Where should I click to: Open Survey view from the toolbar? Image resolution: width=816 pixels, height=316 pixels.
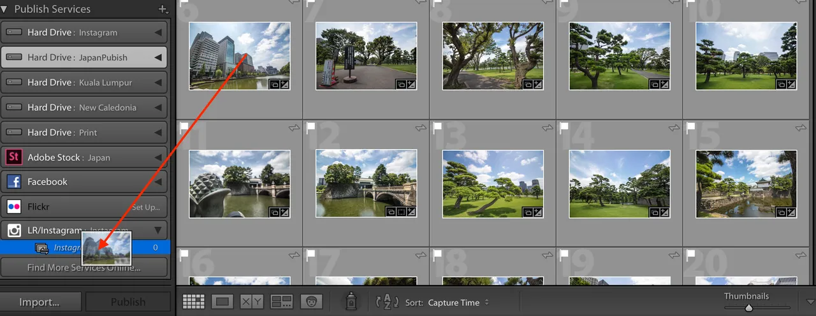(281, 302)
